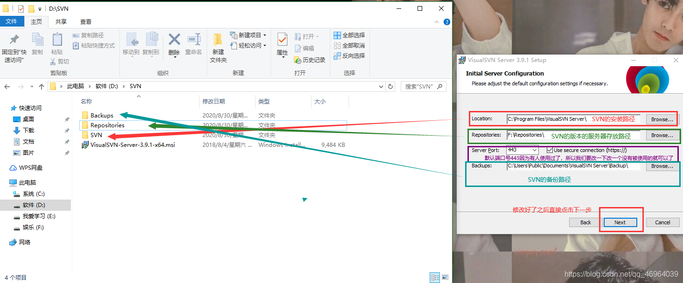Select Downloads in navigation pane
The width and height of the screenshot is (683, 283).
point(28,130)
